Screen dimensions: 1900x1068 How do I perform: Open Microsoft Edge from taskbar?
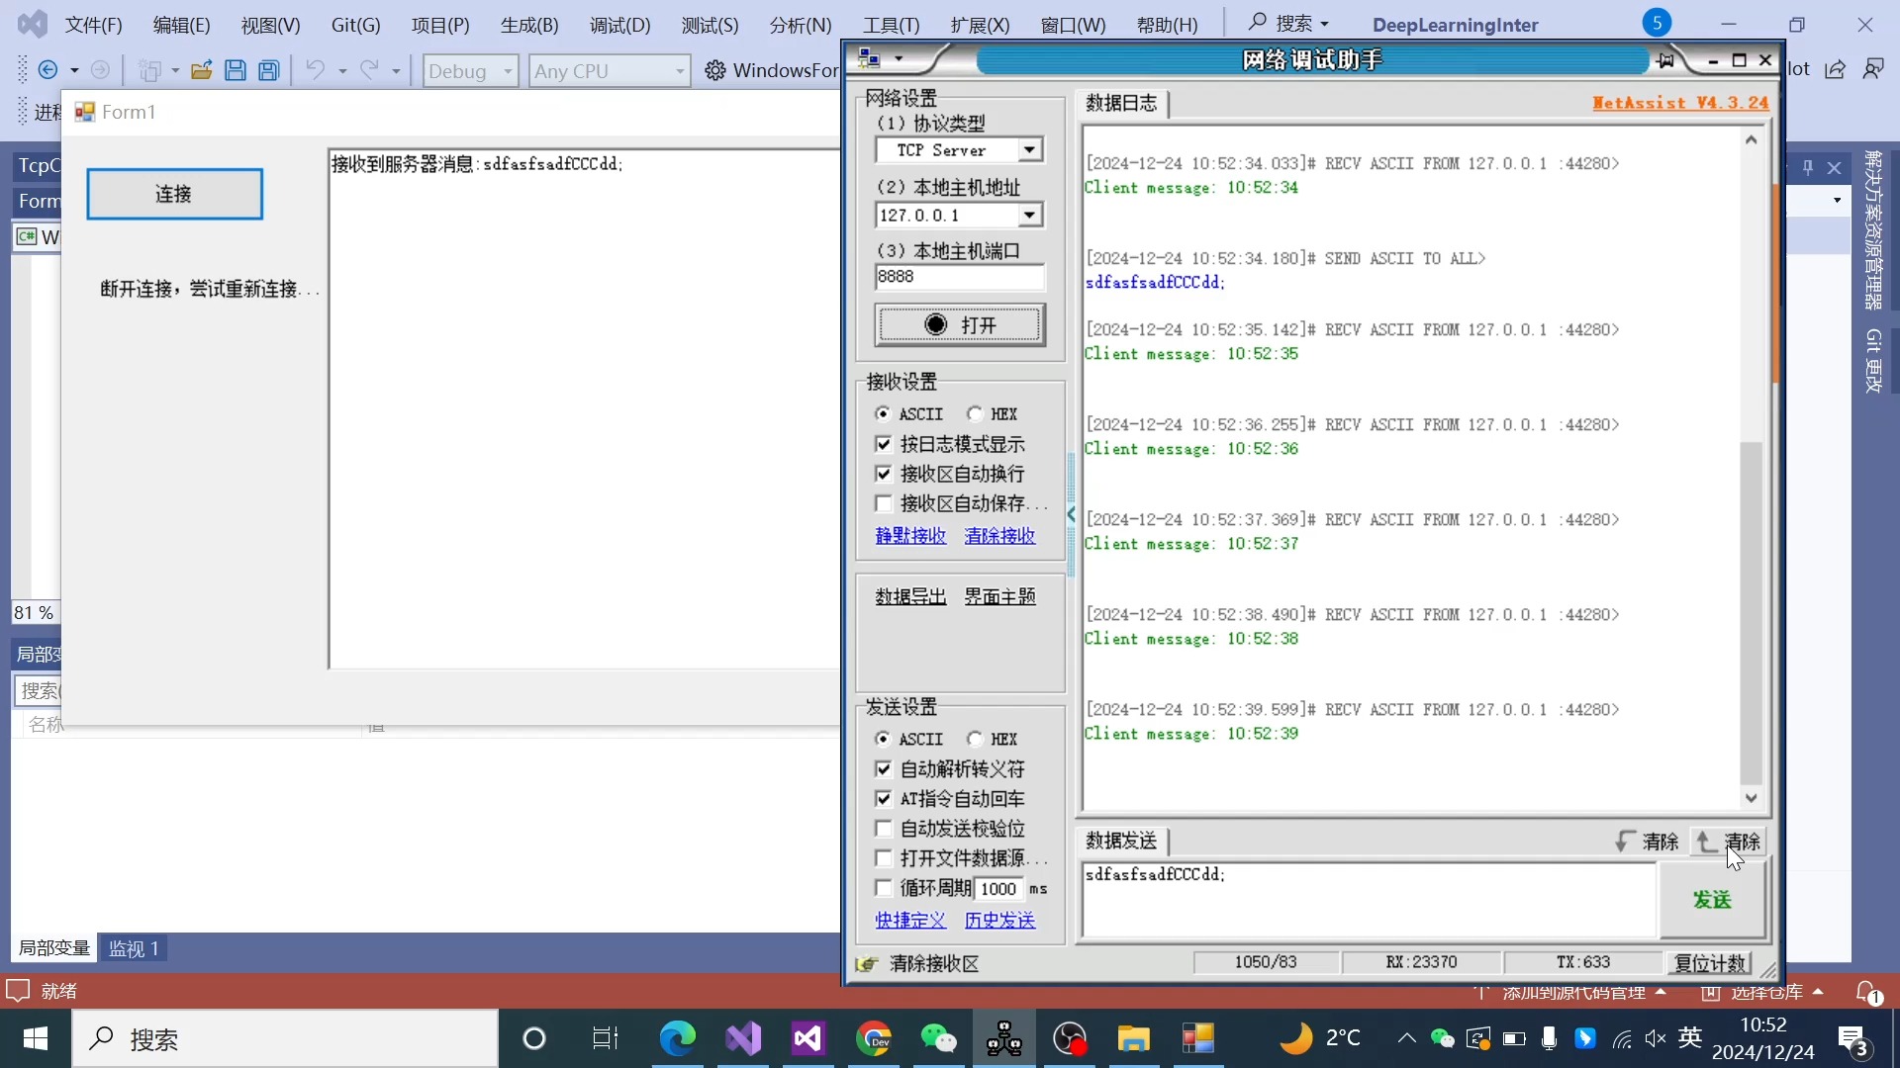click(678, 1038)
